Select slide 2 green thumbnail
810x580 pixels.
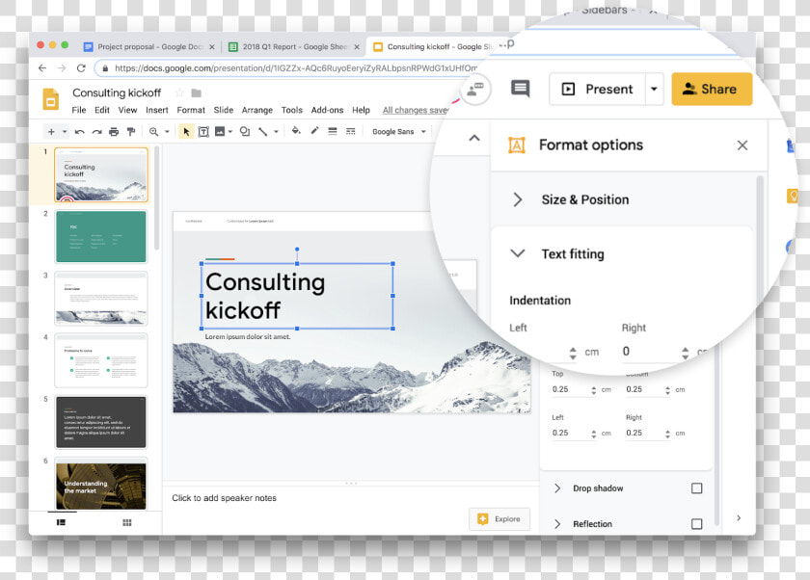(x=101, y=236)
